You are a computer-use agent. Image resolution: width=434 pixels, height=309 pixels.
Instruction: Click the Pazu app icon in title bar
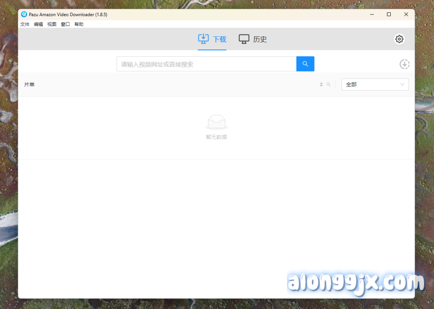(24, 14)
